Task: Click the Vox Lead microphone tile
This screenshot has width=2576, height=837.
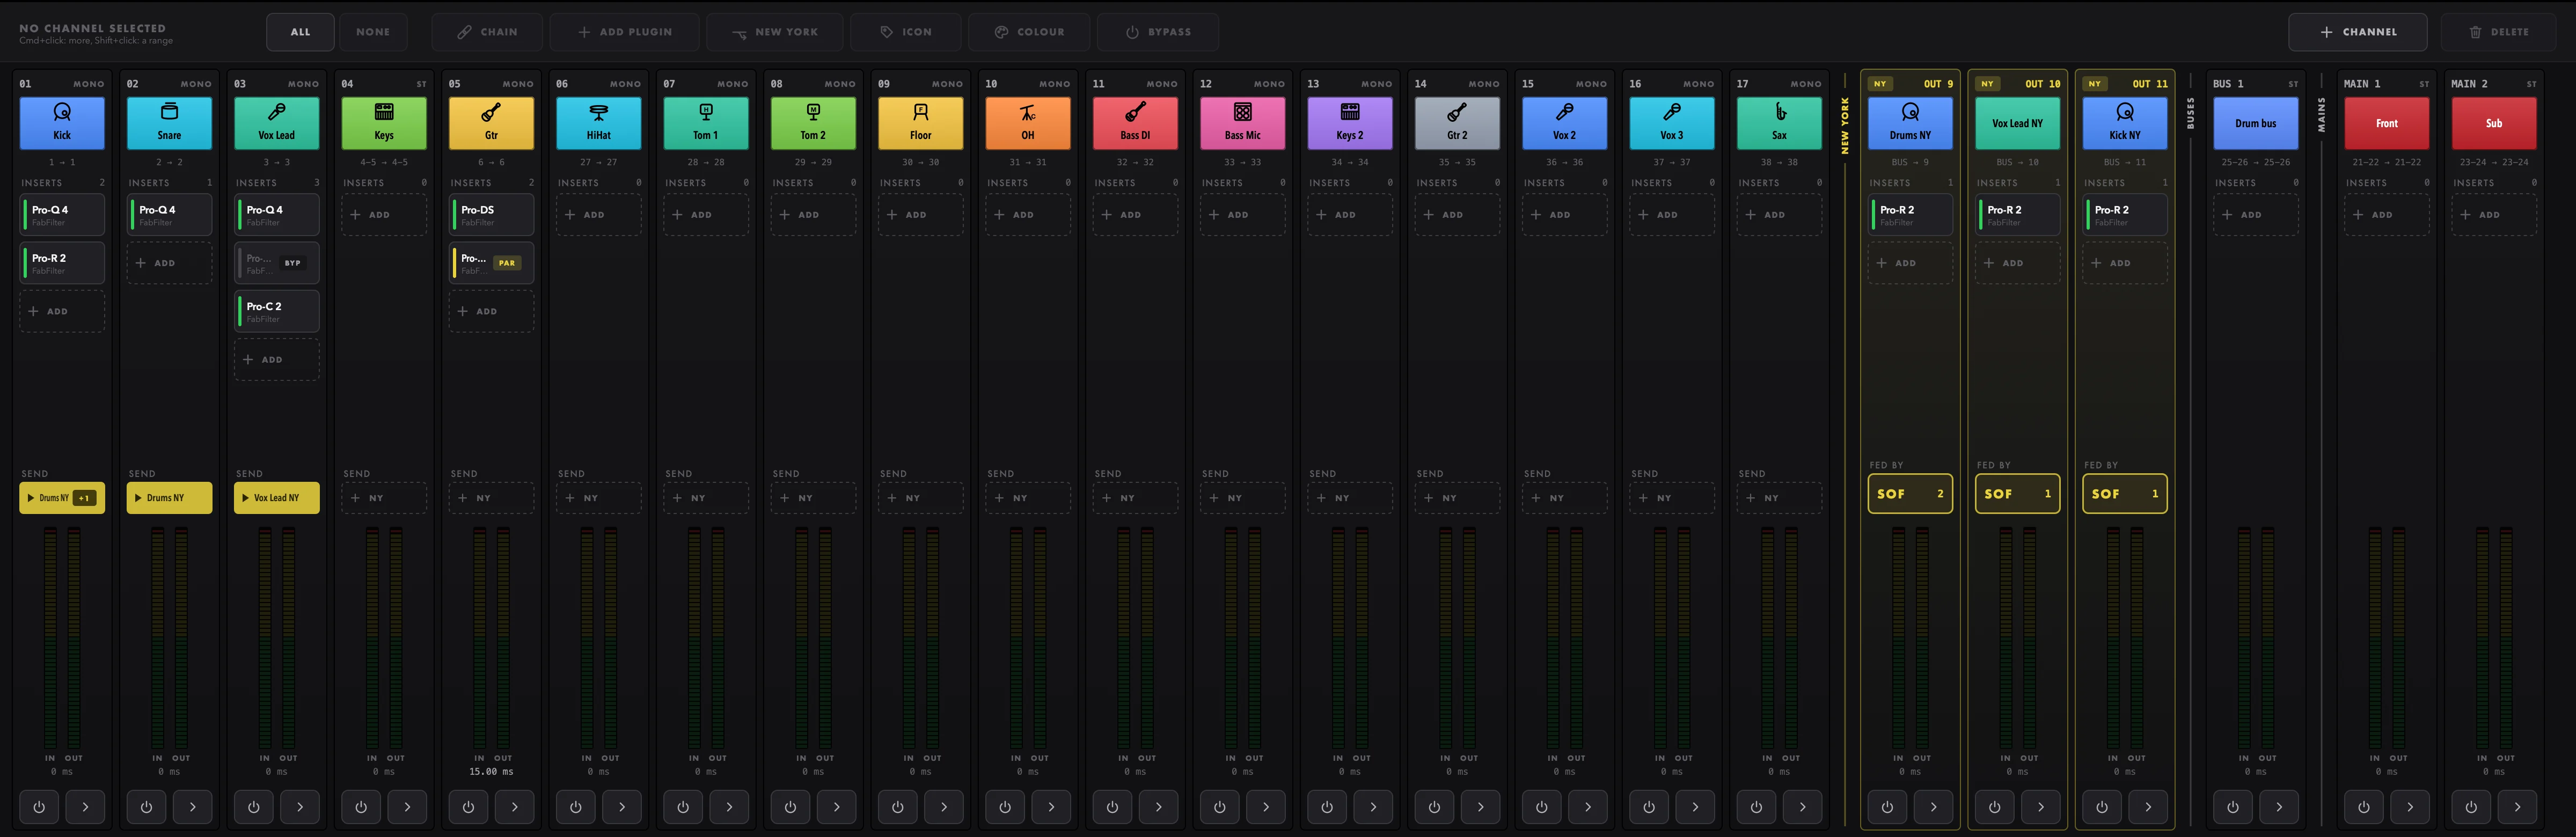Action: point(277,123)
